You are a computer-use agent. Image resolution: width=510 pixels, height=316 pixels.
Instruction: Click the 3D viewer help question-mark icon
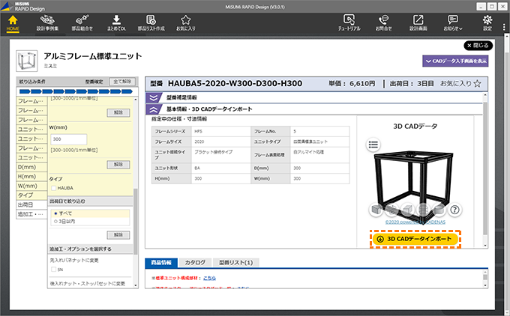coord(454,210)
